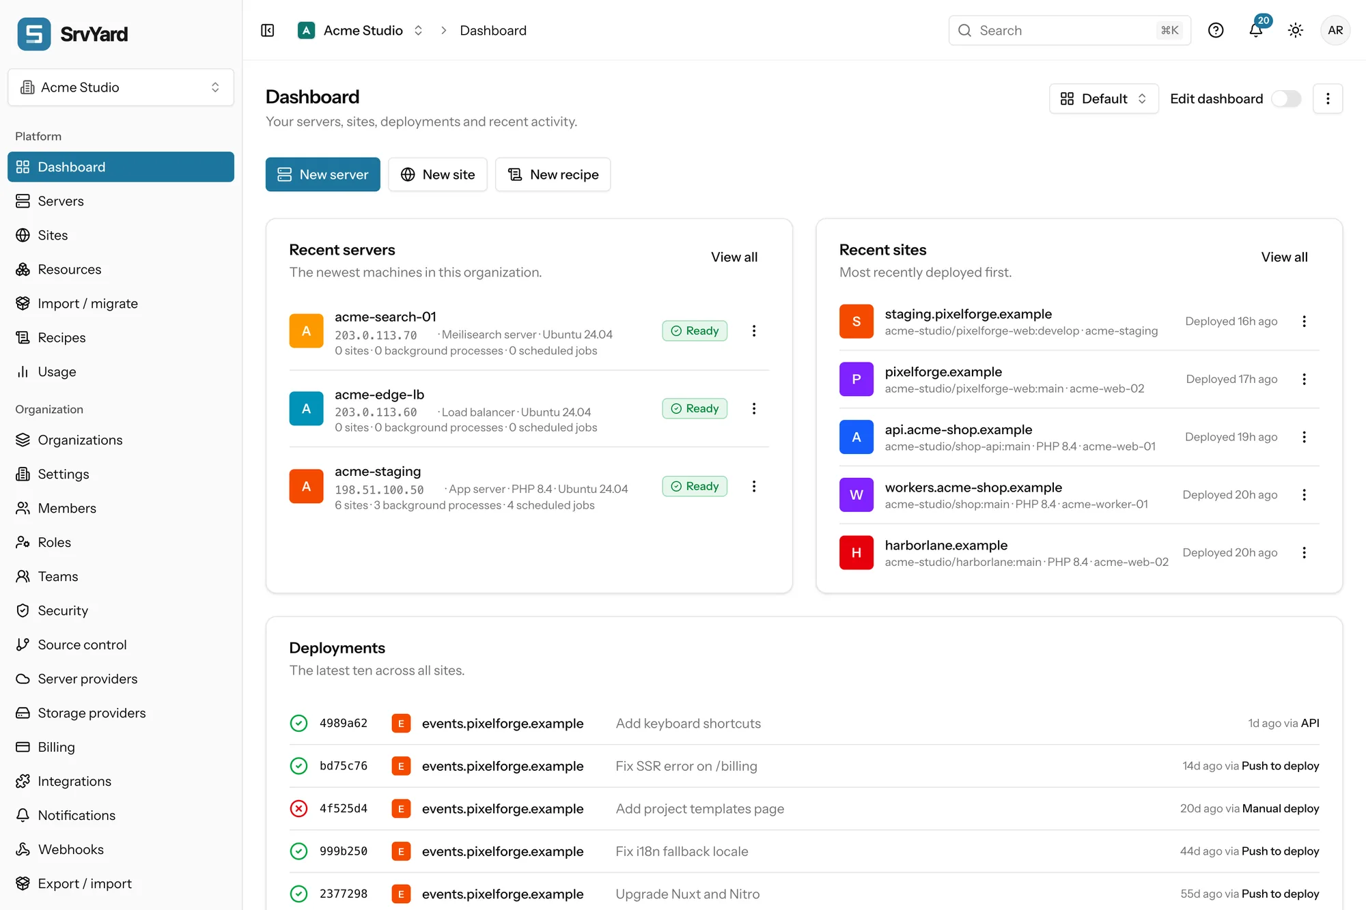Open acme-staging server actions menu
The width and height of the screenshot is (1366, 910).
point(754,486)
